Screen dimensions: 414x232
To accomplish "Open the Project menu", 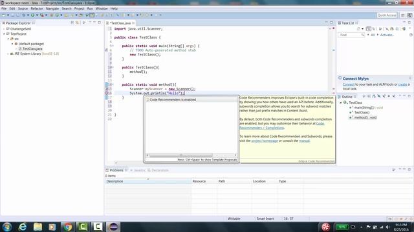I will pos(79,8).
